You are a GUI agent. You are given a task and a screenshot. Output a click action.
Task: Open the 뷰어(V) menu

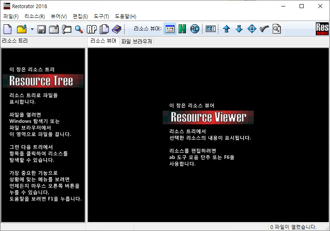[59, 16]
